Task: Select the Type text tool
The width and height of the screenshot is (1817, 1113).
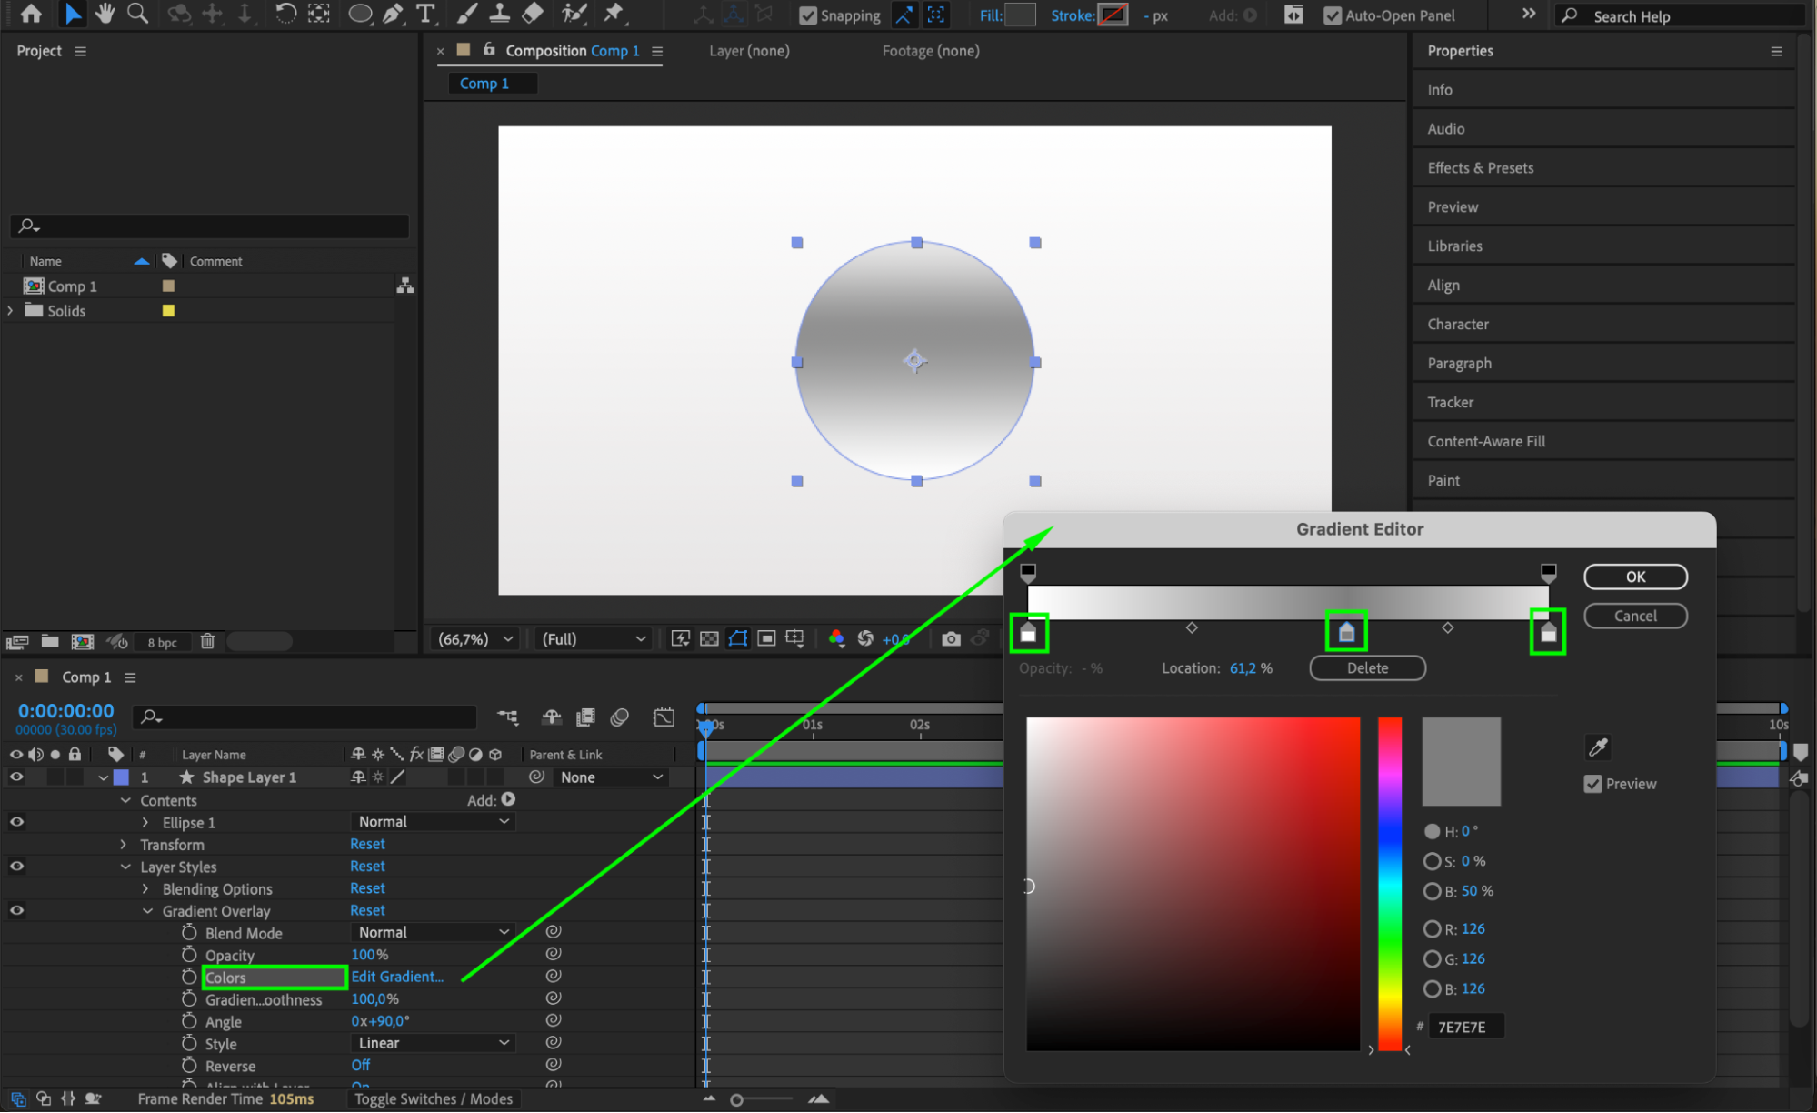Action: 424,14
